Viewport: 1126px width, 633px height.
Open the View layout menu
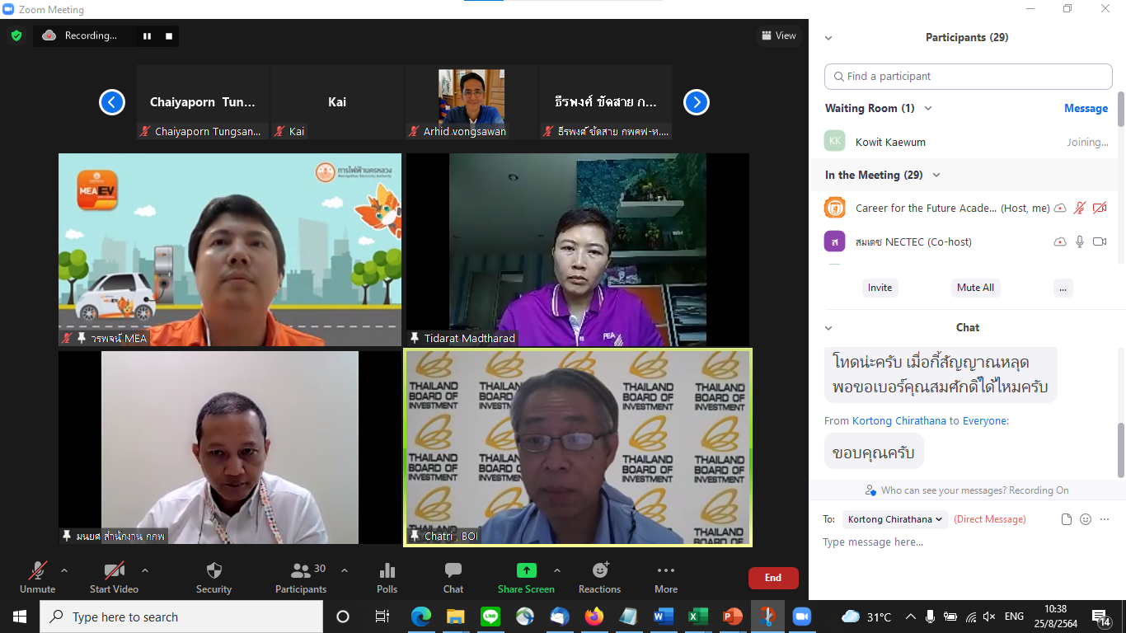click(x=779, y=35)
